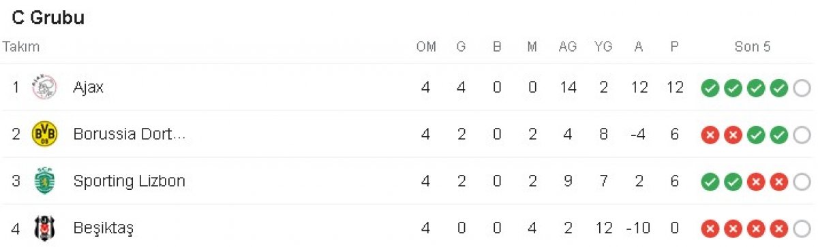This screenshot has width=818, height=247.
Task: Open the Beşiktaş team link
Action: pyautogui.click(x=103, y=229)
